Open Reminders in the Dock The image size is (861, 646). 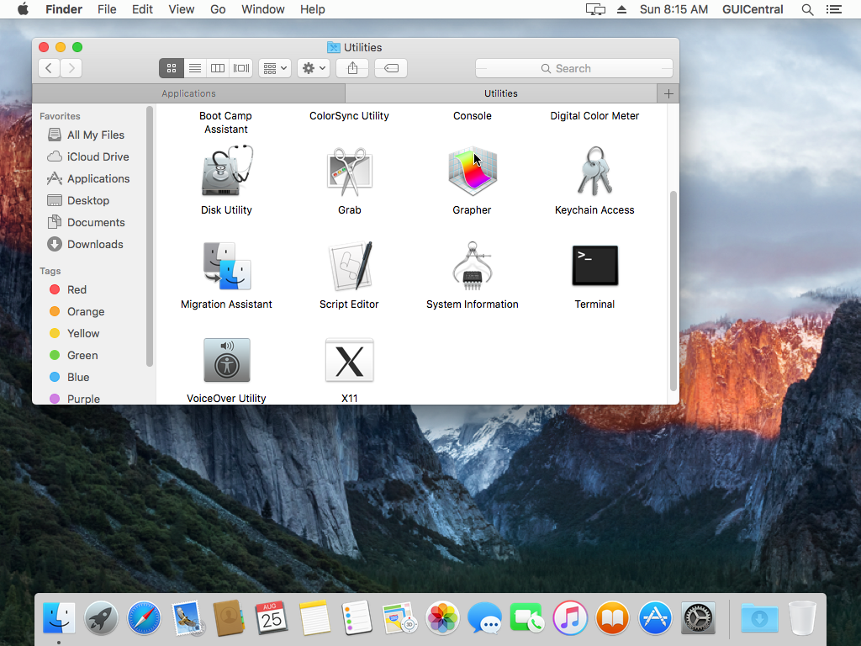click(357, 618)
